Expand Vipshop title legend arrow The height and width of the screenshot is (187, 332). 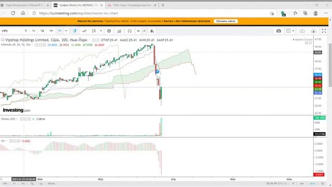(x=89, y=40)
